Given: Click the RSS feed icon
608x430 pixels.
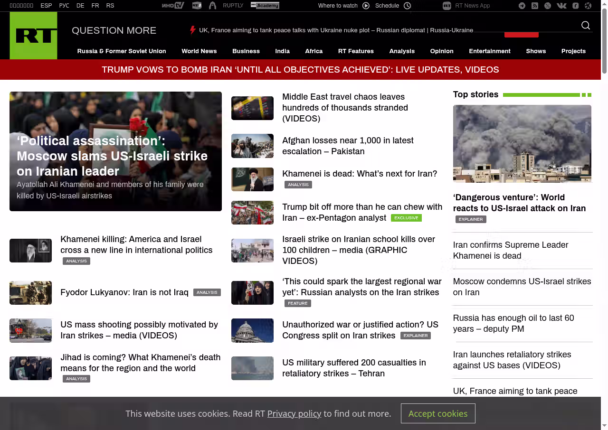Looking at the screenshot, I should [535, 6].
